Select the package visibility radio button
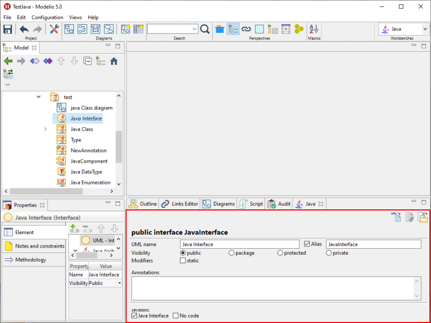Screen dimensions: 431x323 pyautogui.click(x=232, y=253)
